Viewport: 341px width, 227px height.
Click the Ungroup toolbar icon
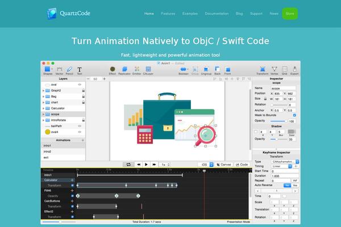206,69
